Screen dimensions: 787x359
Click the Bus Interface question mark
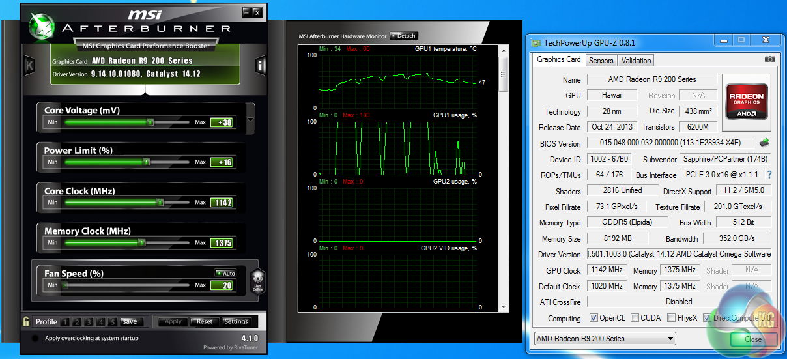(x=769, y=175)
